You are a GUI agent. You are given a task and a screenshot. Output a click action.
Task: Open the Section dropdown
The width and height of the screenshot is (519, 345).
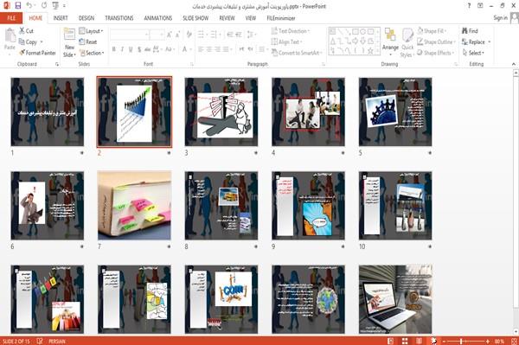pyautogui.click(x=92, y=53)
